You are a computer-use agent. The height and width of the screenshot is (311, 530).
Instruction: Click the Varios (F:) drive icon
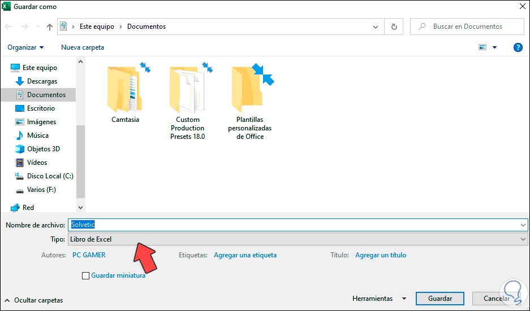[20, 191]
